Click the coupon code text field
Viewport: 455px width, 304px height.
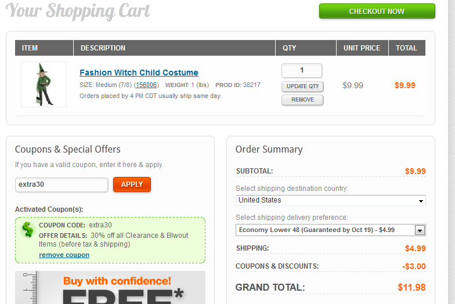click(62, 184)
